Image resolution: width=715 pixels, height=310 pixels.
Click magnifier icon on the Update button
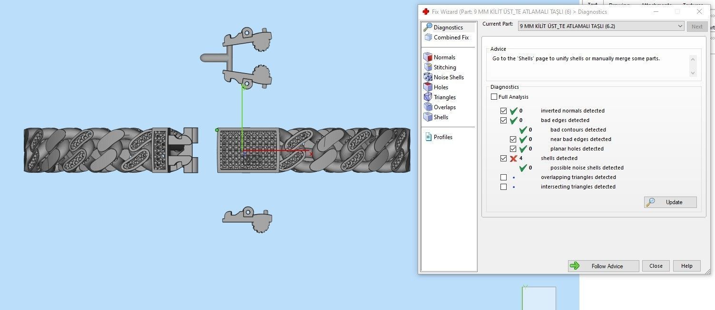[x=650, y=202]
